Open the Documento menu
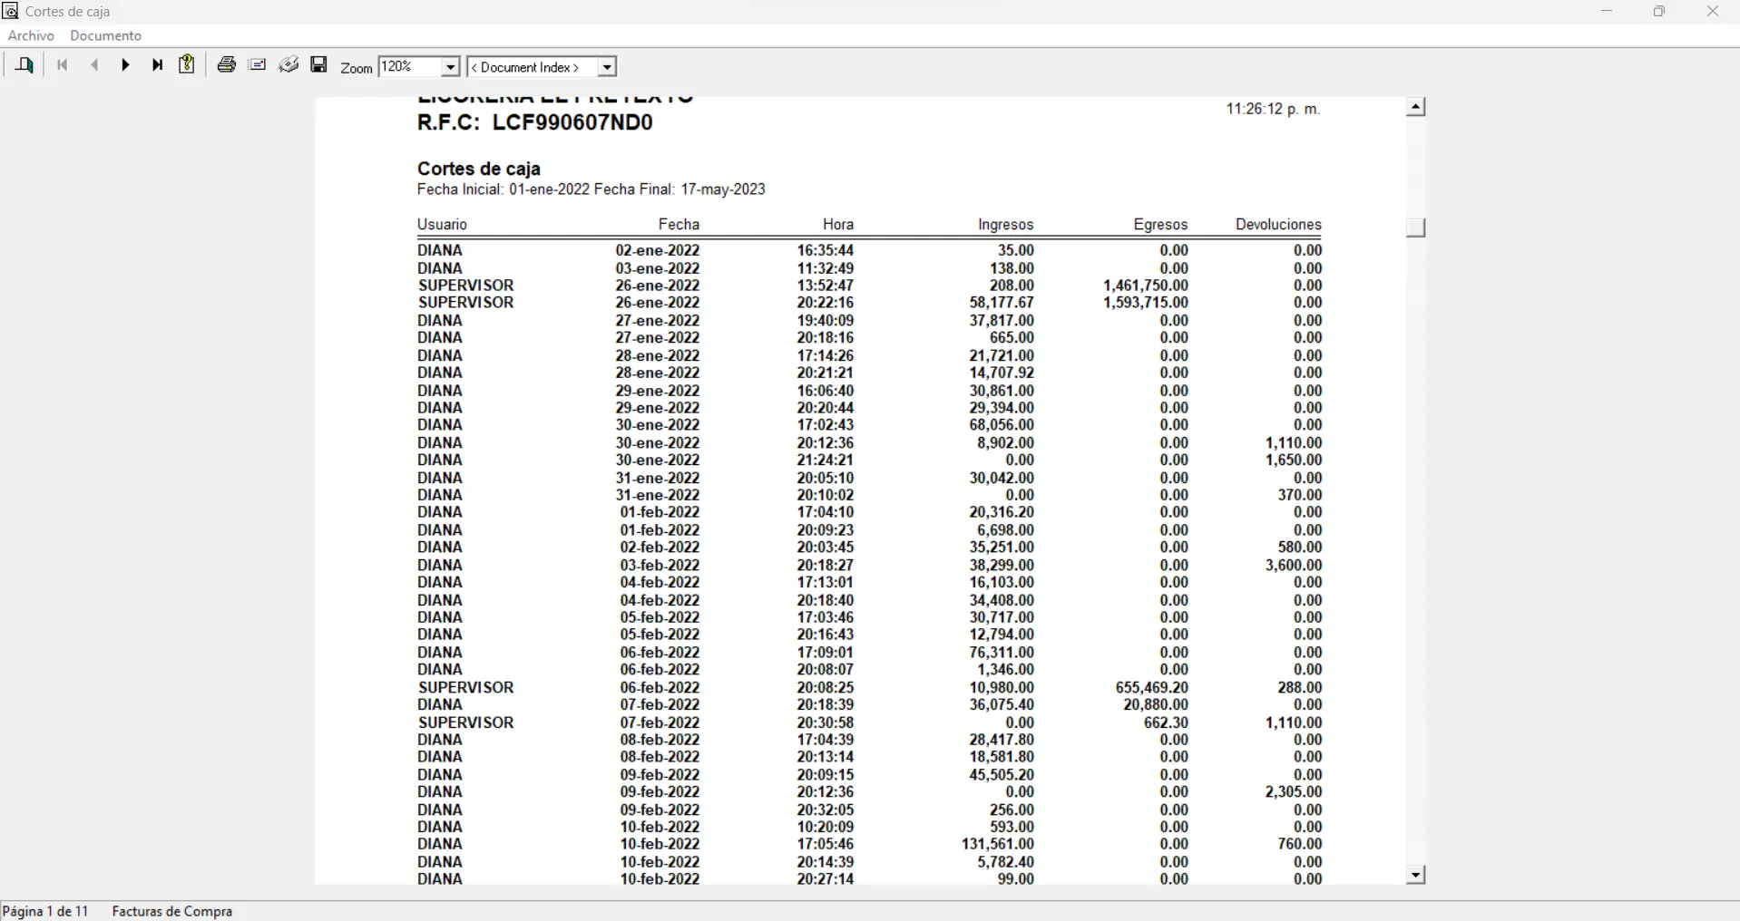The image size is (1740, 921). click(106, 35)
